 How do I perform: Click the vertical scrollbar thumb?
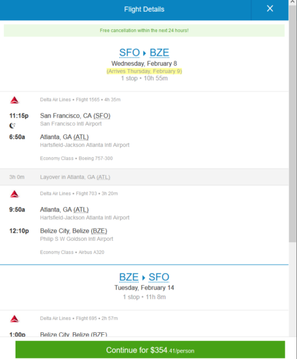[292, 123]
